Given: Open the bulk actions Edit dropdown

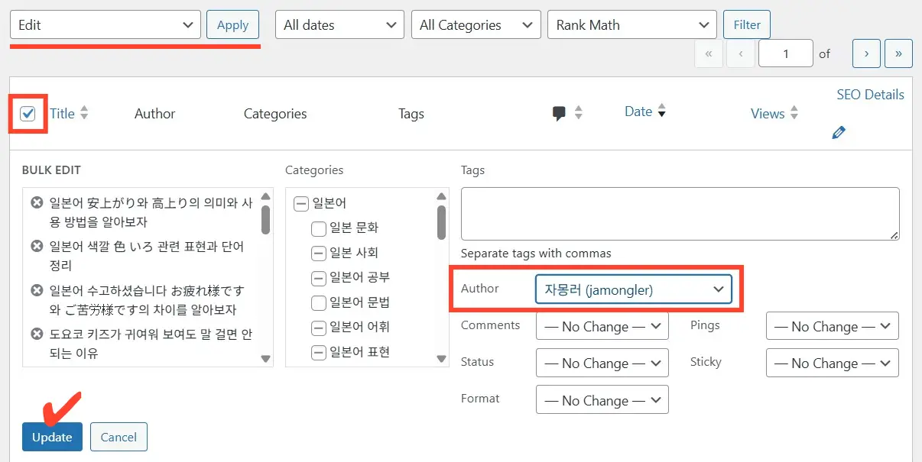Looking at the screenshot, I should (106, 24).
